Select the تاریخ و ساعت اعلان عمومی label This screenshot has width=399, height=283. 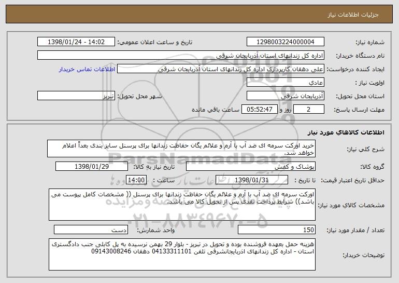pos(155,42)
